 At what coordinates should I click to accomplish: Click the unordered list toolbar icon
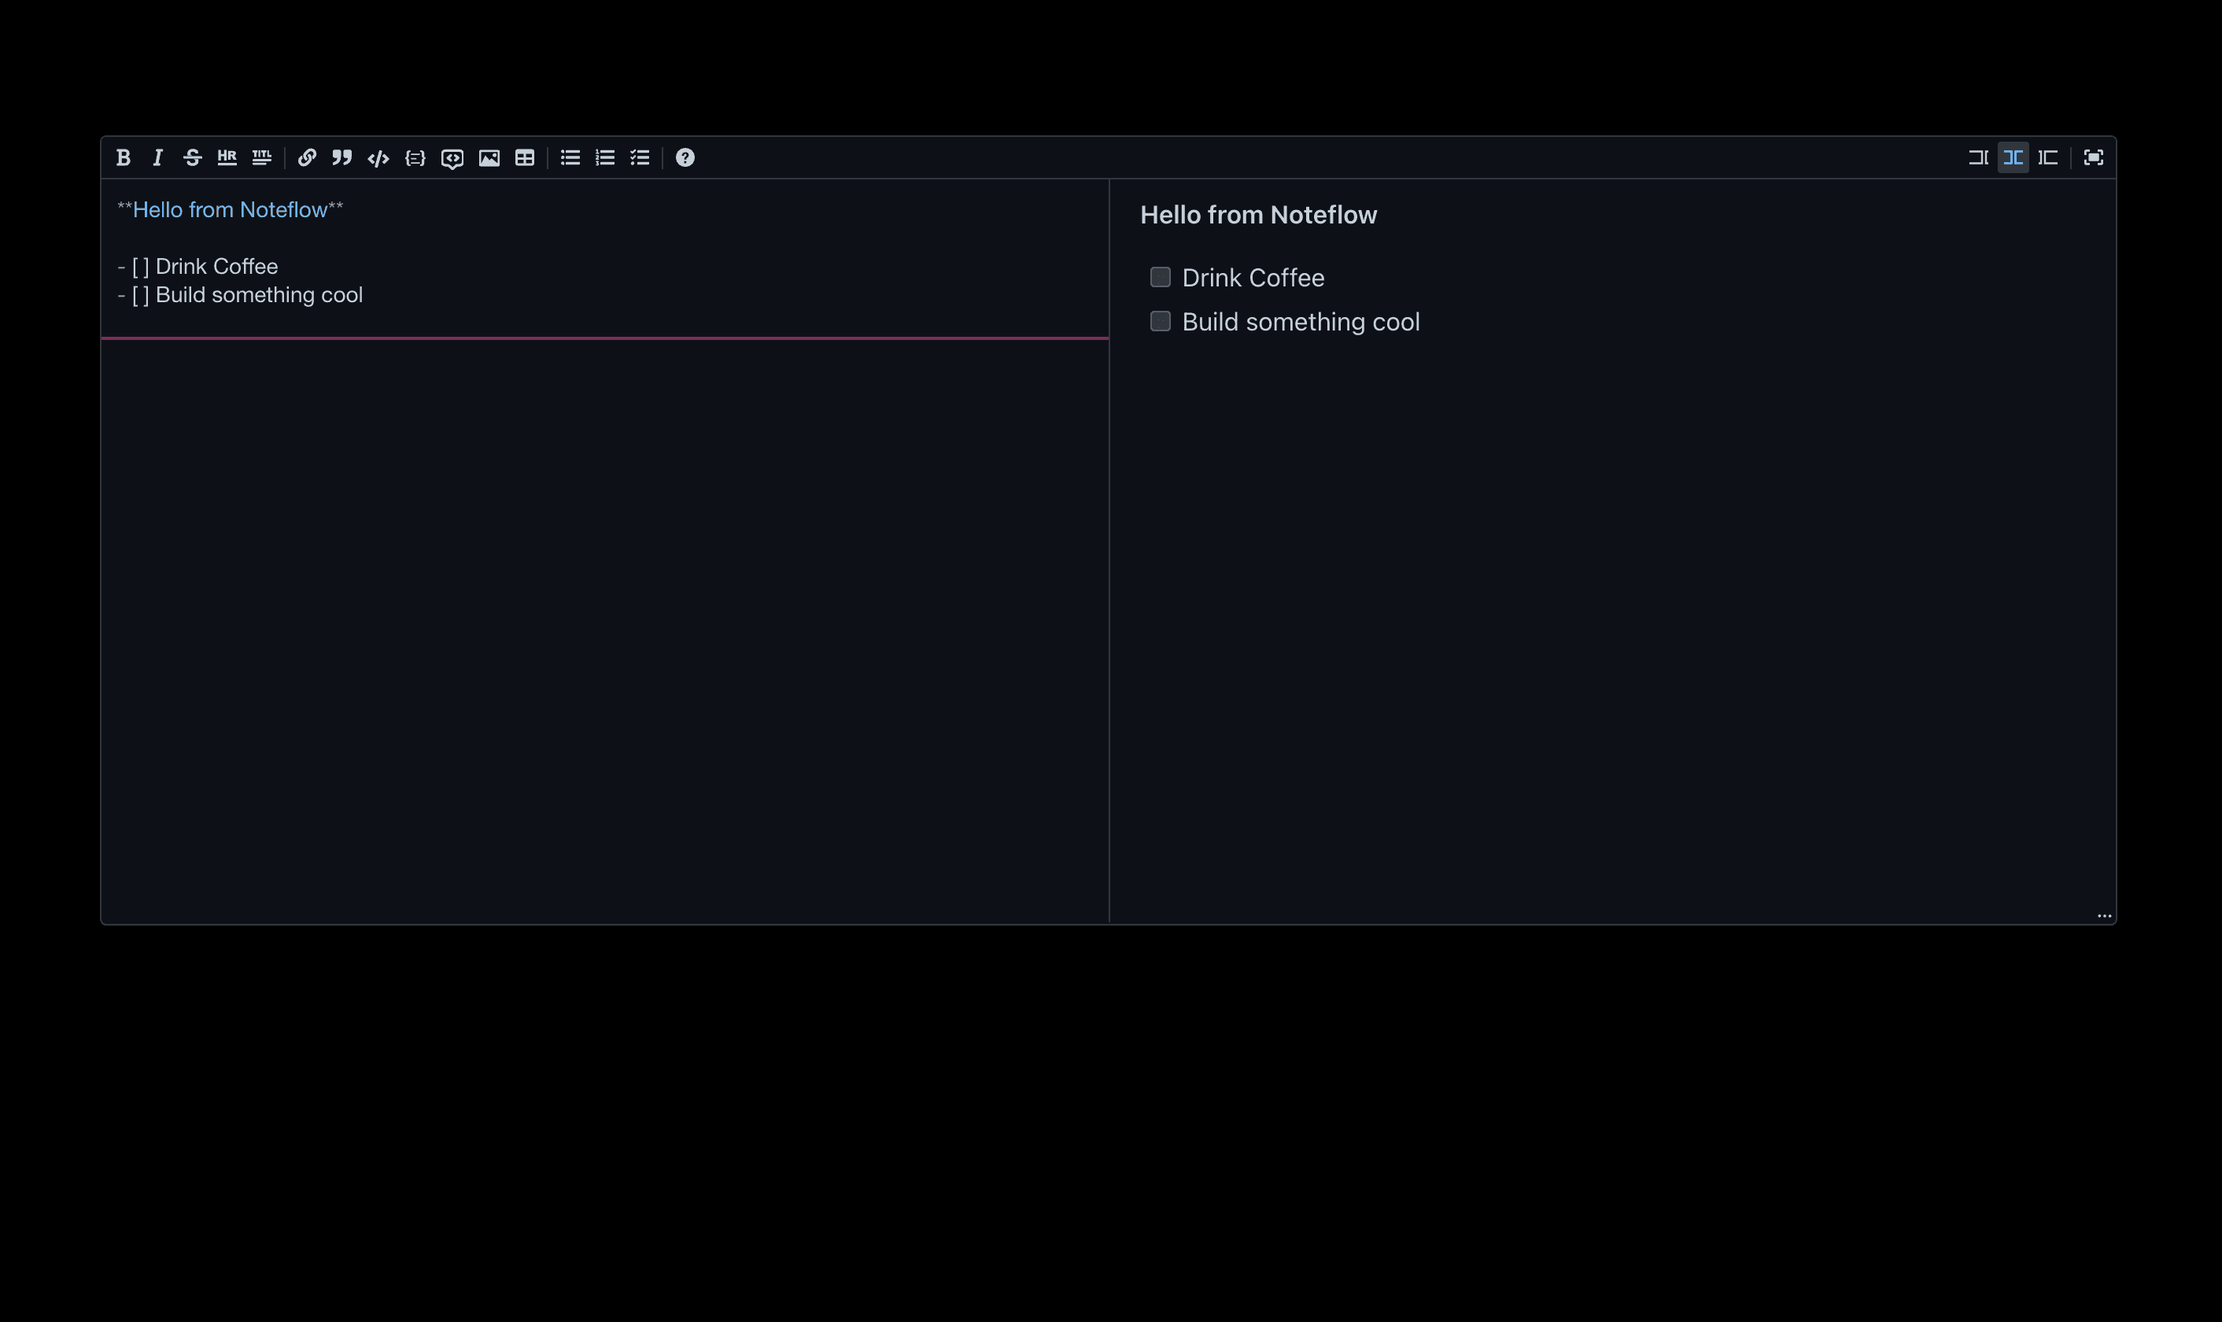point(568,157)
